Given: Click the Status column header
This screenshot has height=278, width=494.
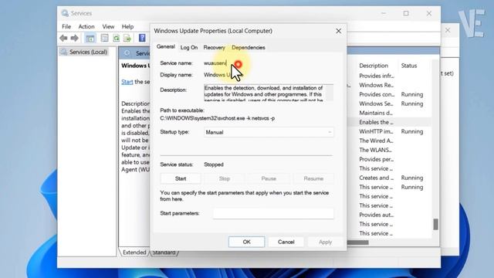Looking at the screenshot, I should (409, 66).
